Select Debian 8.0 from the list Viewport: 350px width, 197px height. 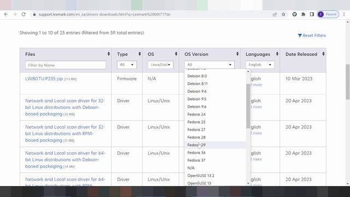(x=215, y=76)
